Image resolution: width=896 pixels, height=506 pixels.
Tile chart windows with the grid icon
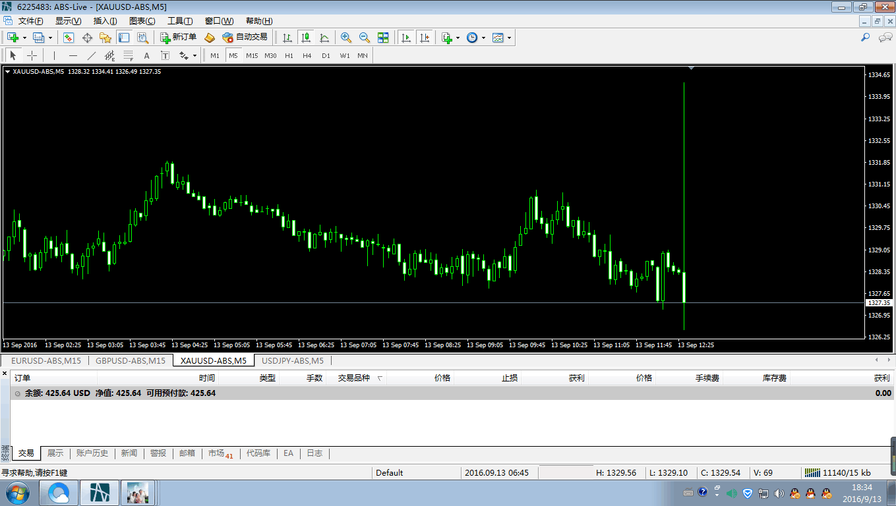(383, 38)
